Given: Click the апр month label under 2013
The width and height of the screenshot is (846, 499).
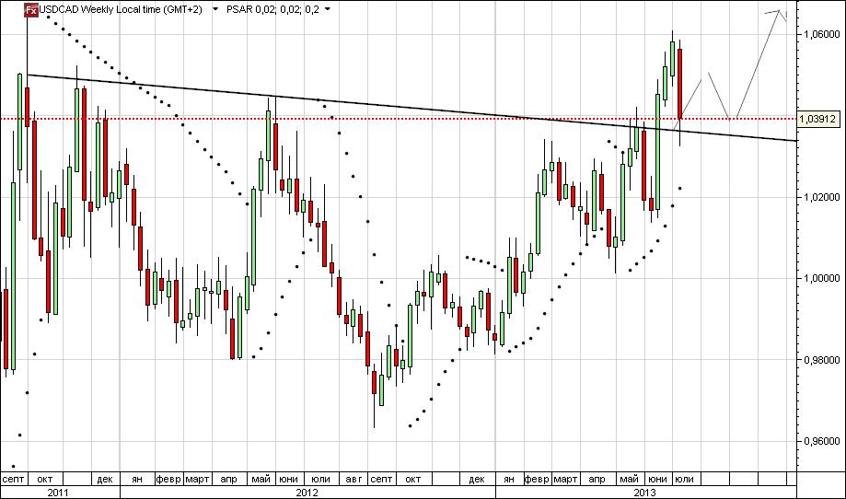Looking at the screenshot, I should (x=597, y=479).
